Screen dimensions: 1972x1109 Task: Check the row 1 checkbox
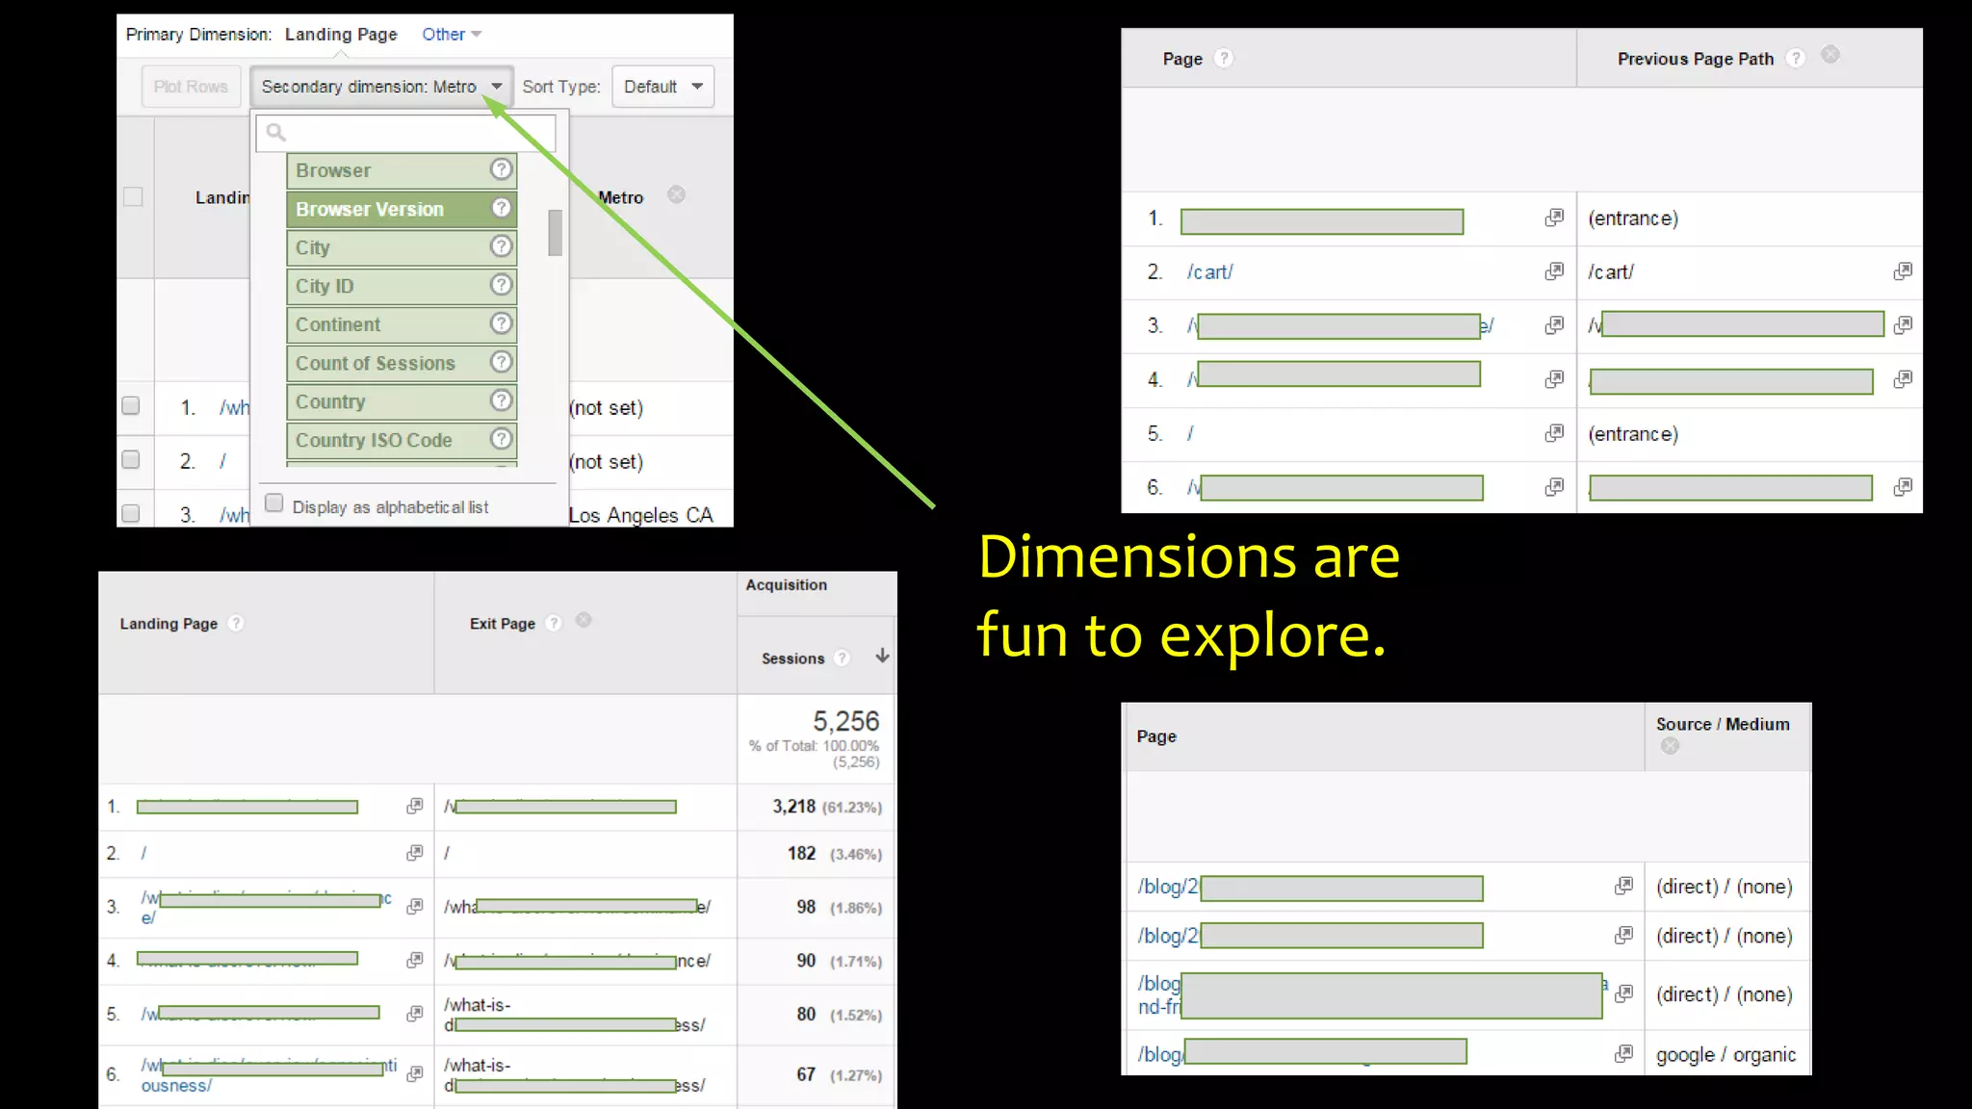(x=131, y=405)
